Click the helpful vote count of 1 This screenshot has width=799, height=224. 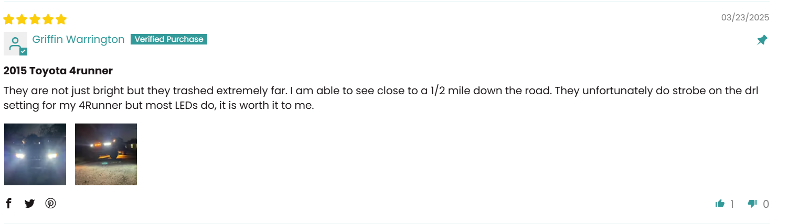pyautogui.click(x=732, y=204)
